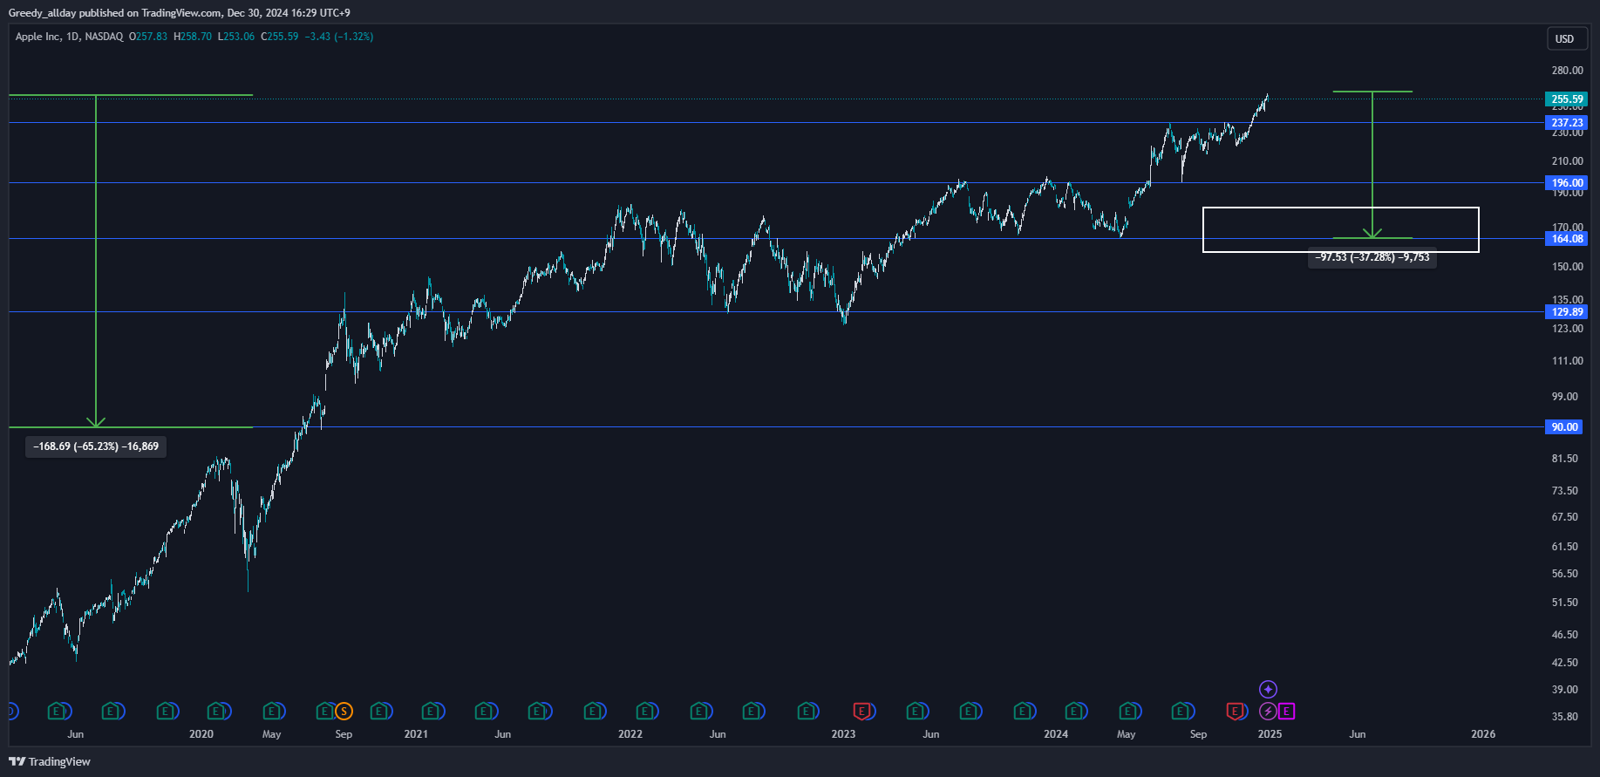Open the USD currency selector

pos(1565,38)
